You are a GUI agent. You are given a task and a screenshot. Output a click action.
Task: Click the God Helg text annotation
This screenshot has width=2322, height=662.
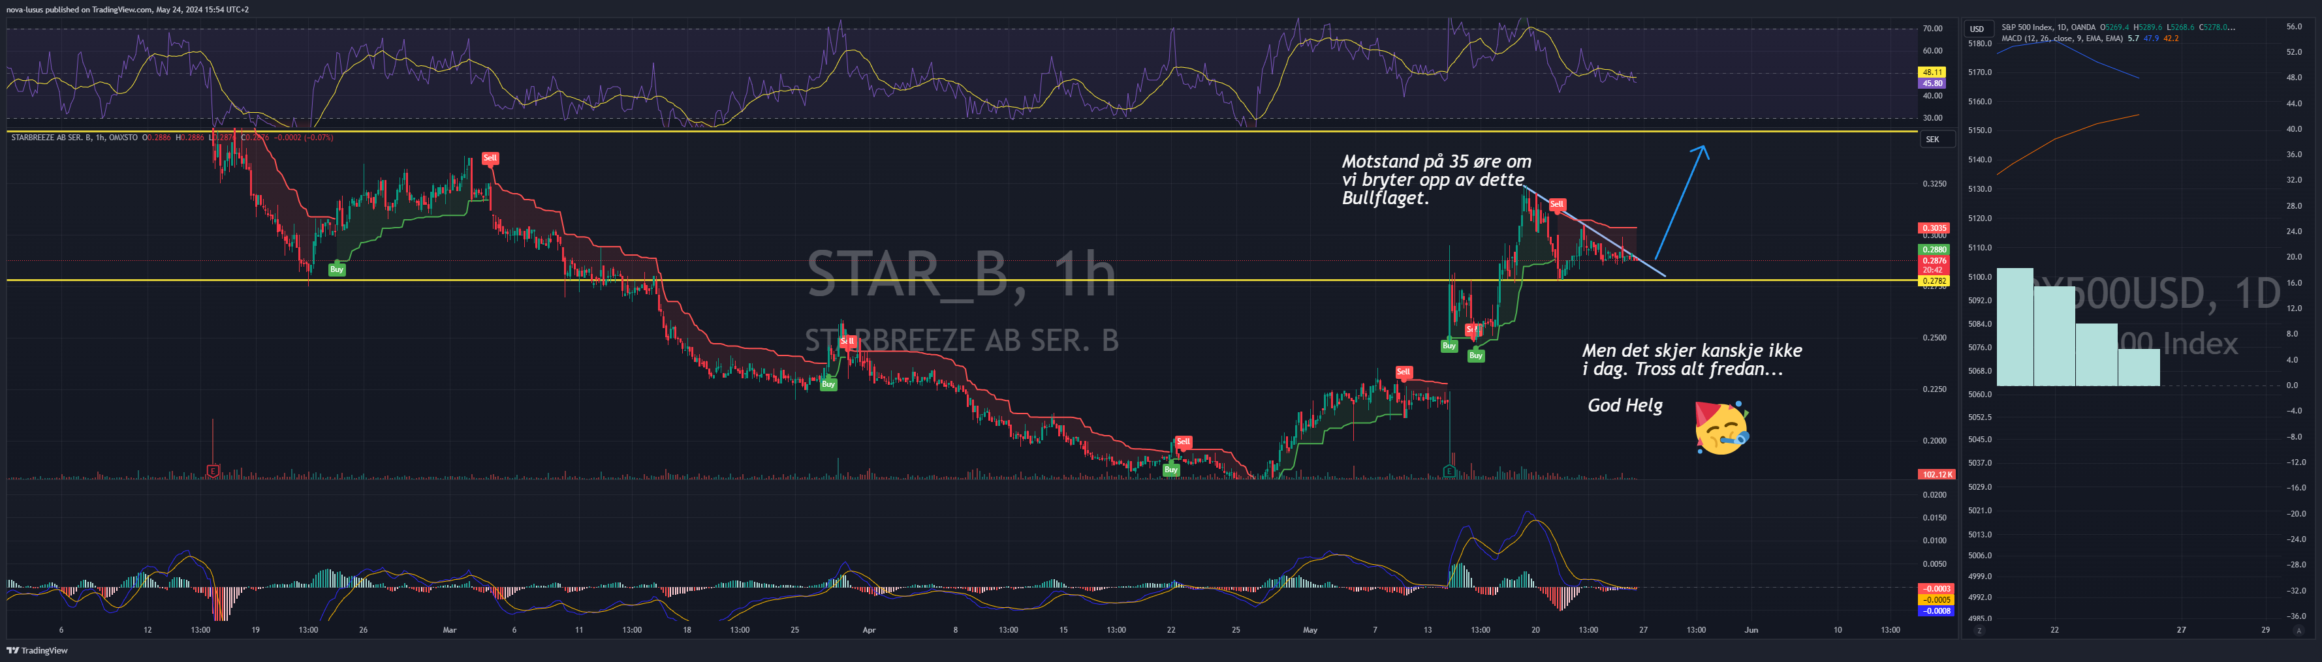(1624, 405)
